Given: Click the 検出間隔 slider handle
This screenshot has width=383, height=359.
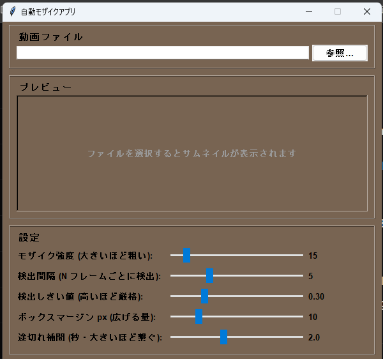Looking at the screenshot, I should (209, 276).
